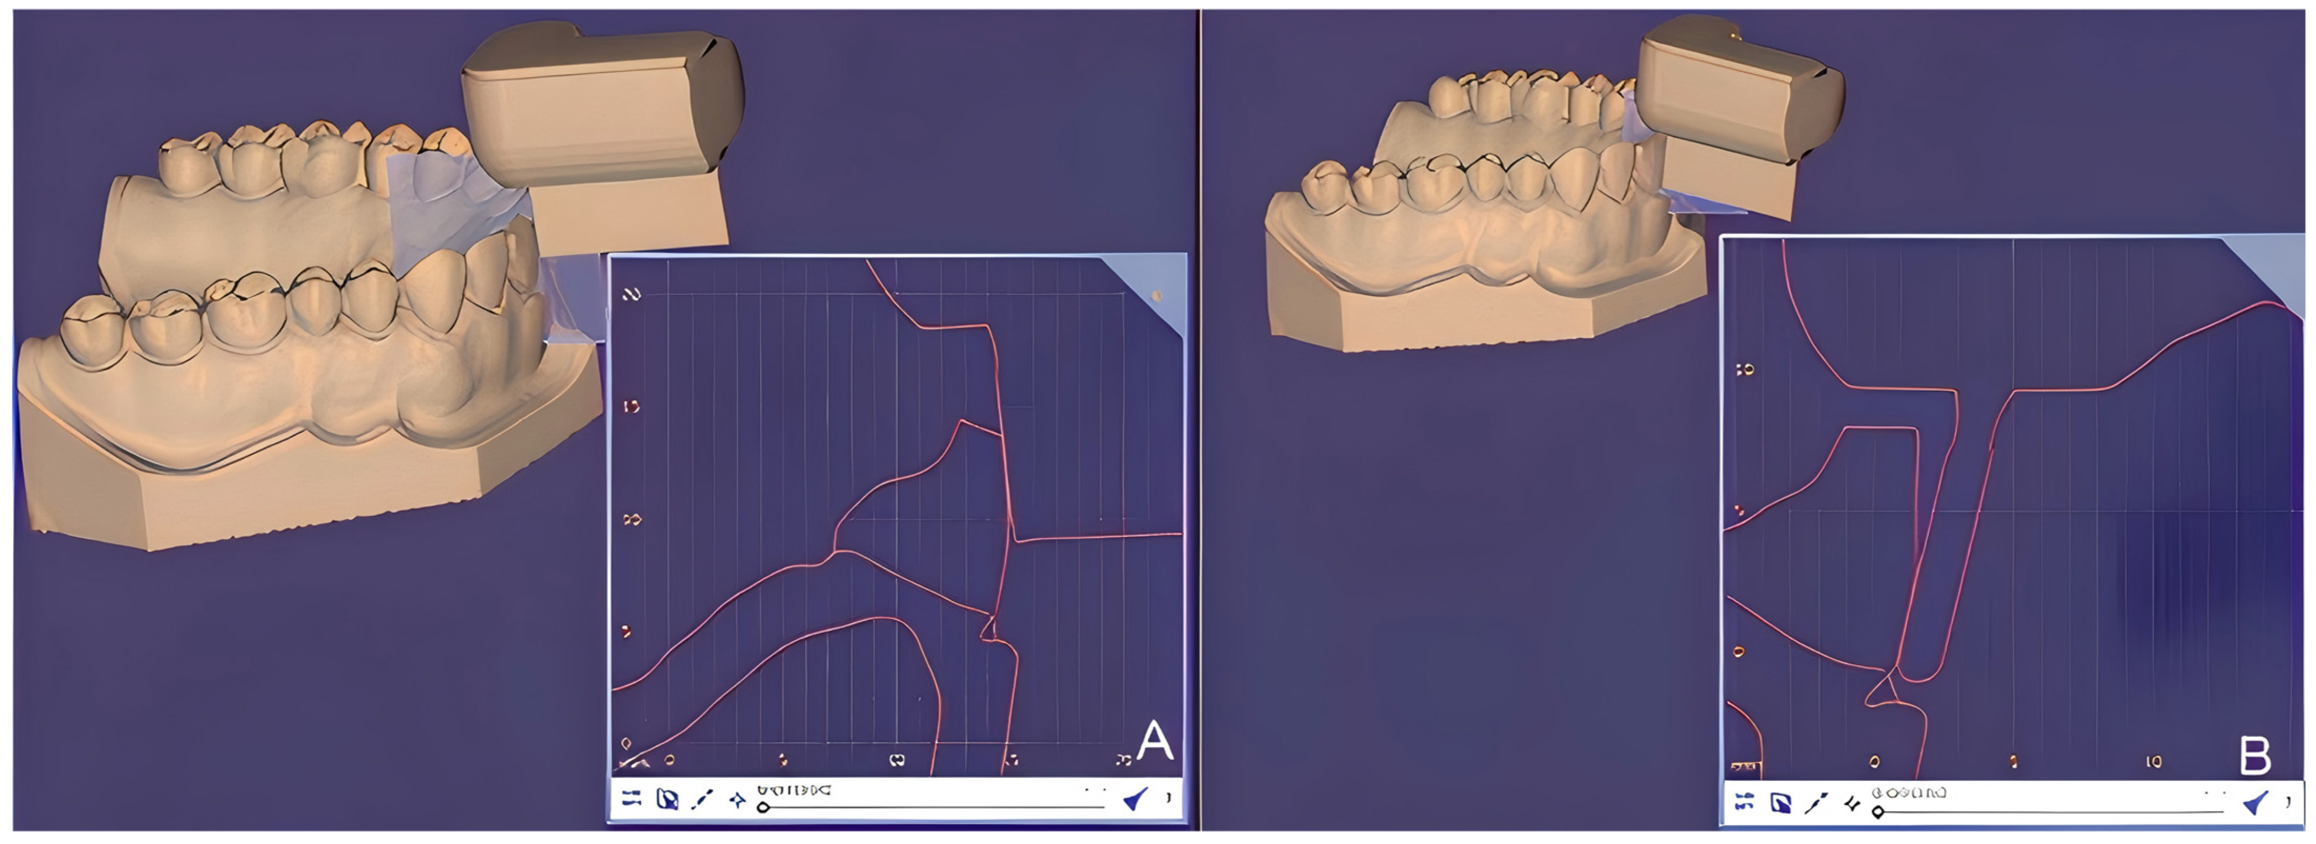
Task: Click the settings sliders icon in panel A toolbar
Action: coord(631,798)
